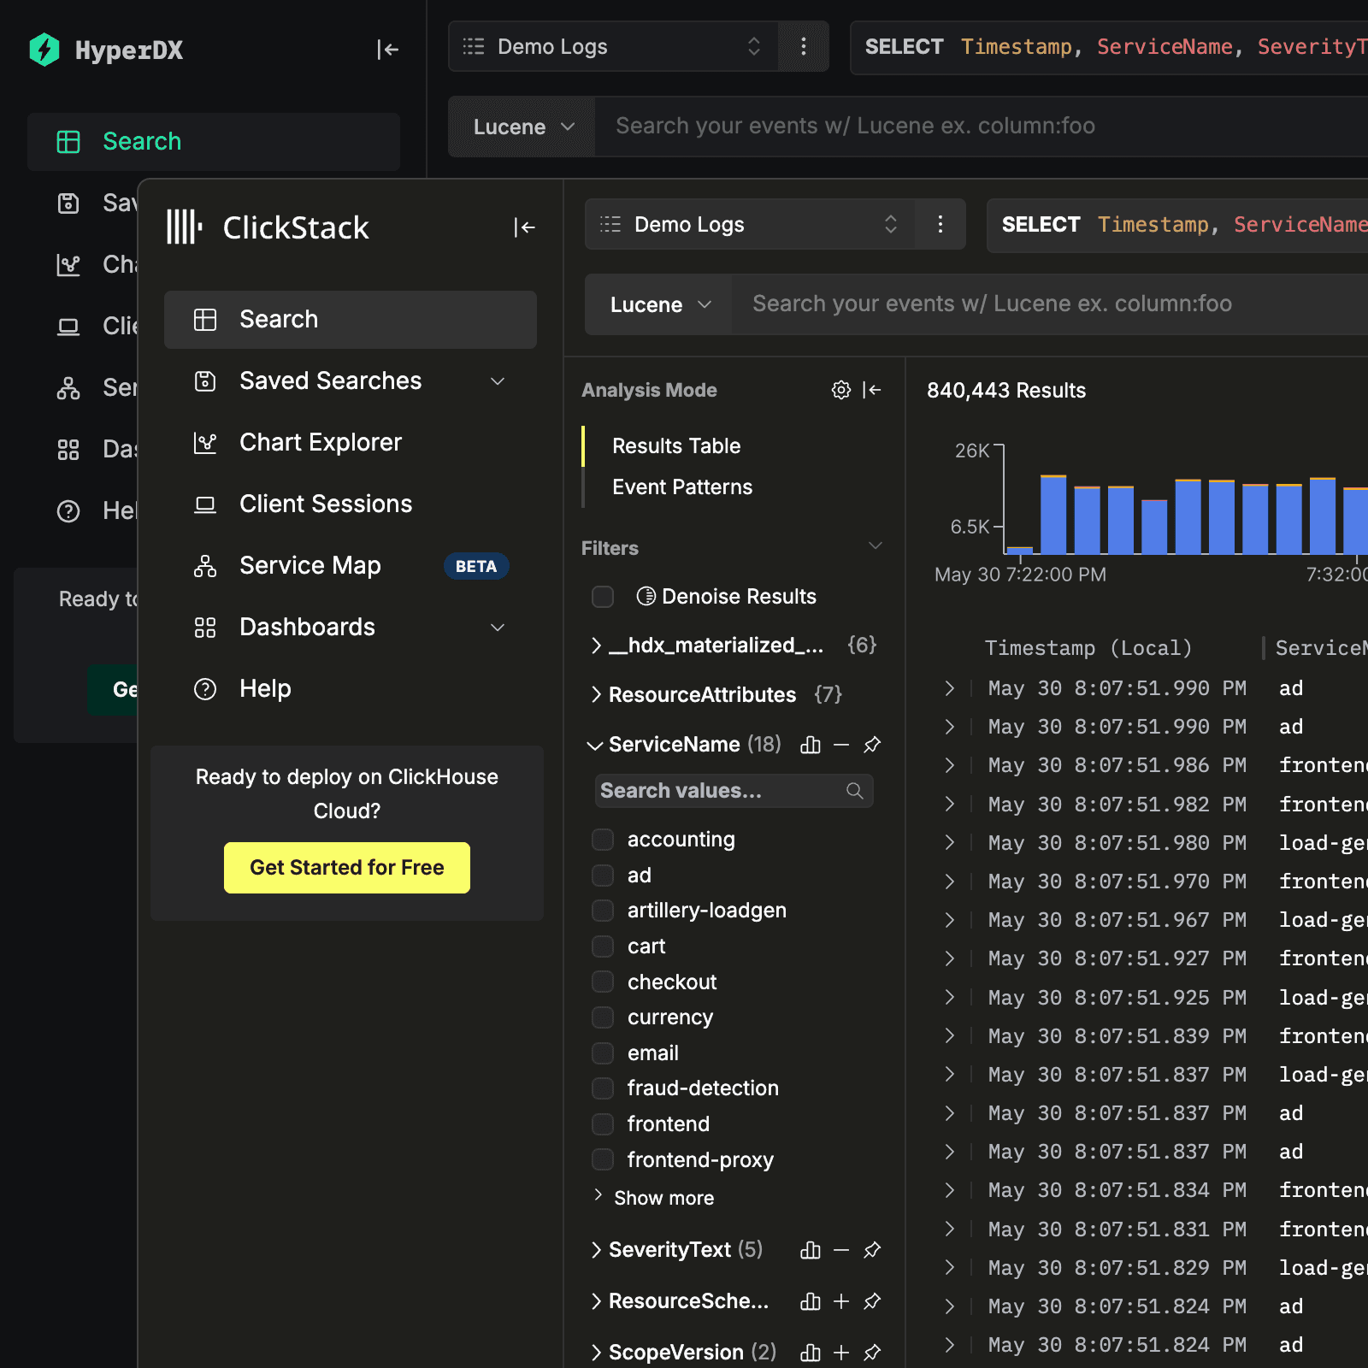Collapse the ServiceName filter group
Viewport: 1368px width, 1368px height.
click(595, 746)
